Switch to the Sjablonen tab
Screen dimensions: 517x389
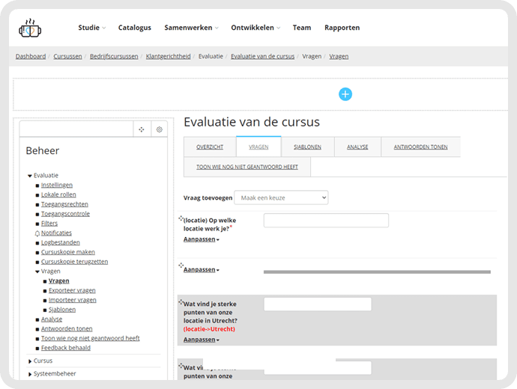(x=308, y=147)
